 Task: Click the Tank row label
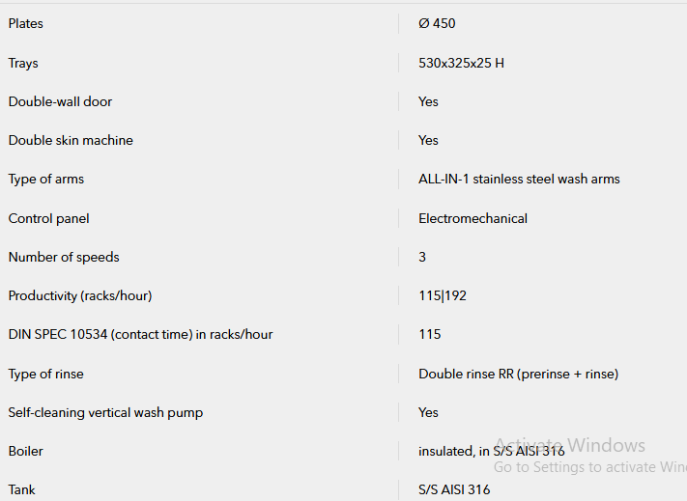tap(21, 489)
